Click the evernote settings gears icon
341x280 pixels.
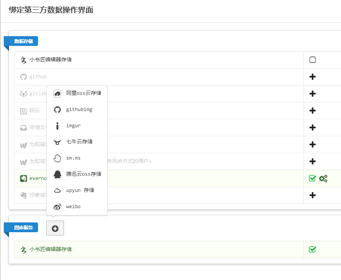[x=323, y=178]
